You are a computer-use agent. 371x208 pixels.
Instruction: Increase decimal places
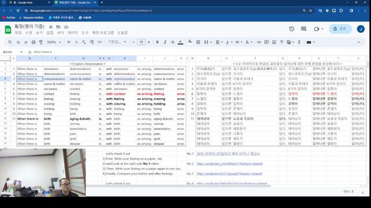[x=92, y=42]
